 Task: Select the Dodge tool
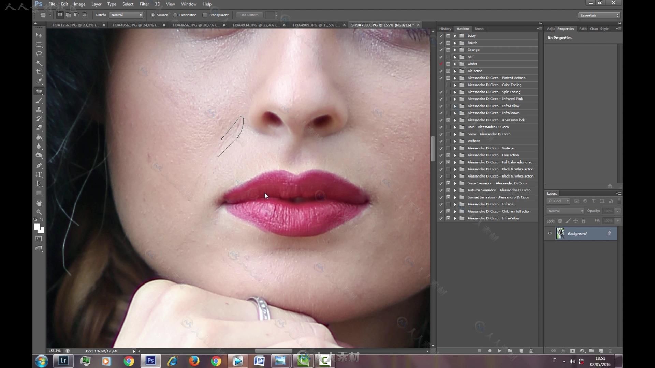point(39,156)
